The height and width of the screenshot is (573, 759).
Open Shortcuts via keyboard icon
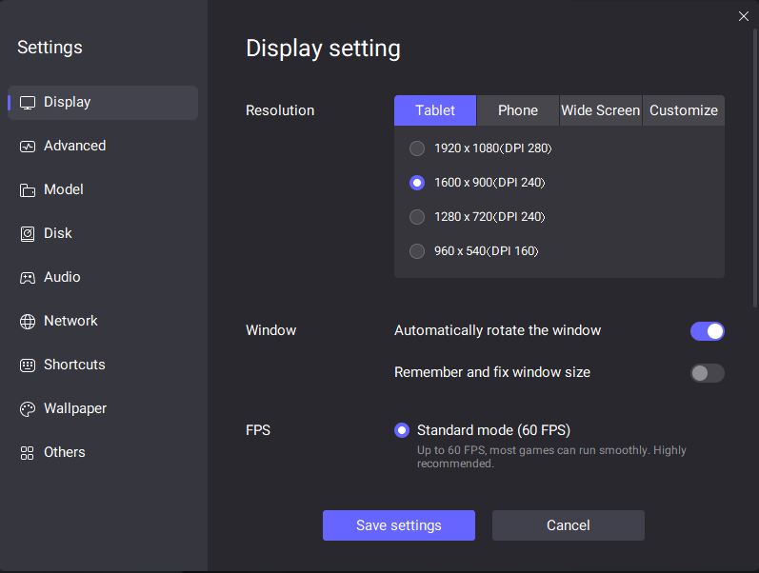(x=27, y=366)
